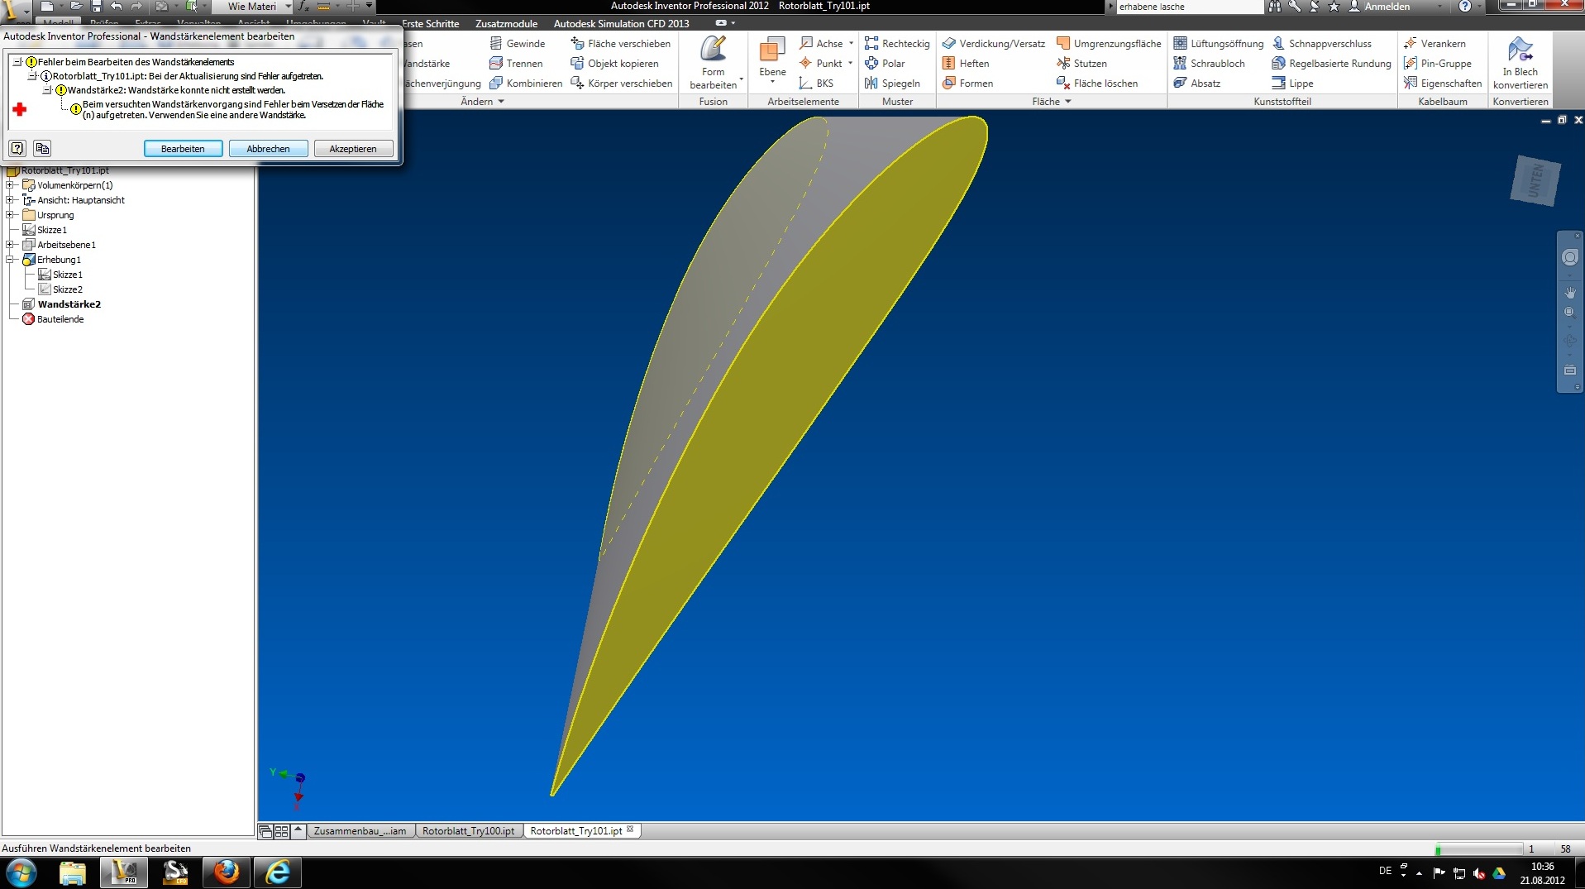
Task: Choose the Kombinieren tool
Action: 526,83
